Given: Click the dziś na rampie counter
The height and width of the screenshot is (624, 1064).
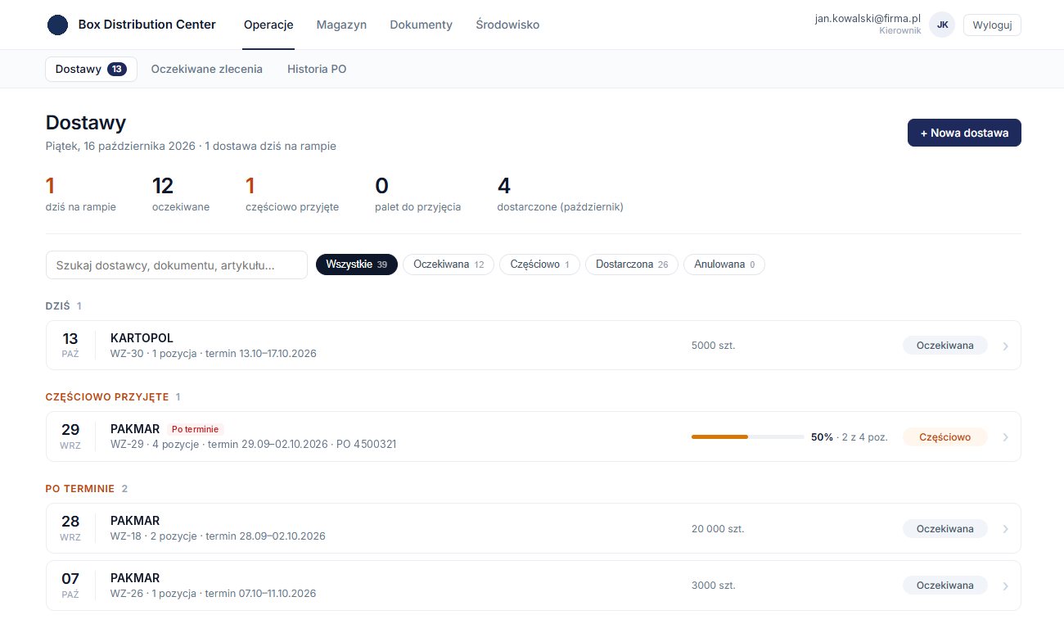Looking at the screenshot, I should pos(81,194).
